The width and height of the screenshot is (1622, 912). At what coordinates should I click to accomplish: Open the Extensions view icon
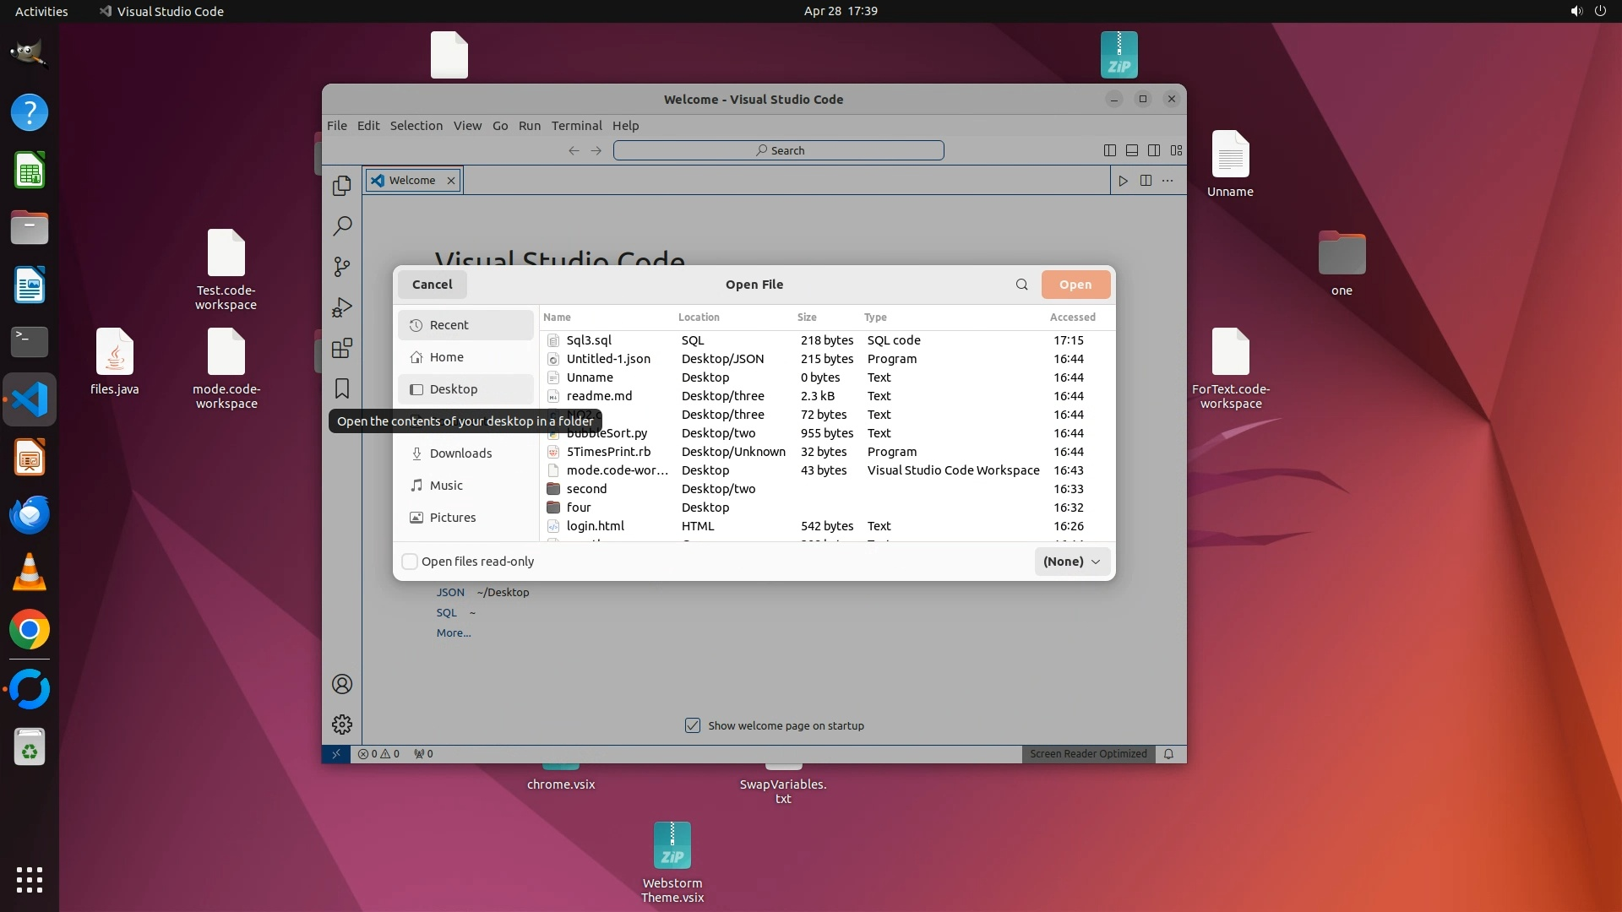point(341,348)
